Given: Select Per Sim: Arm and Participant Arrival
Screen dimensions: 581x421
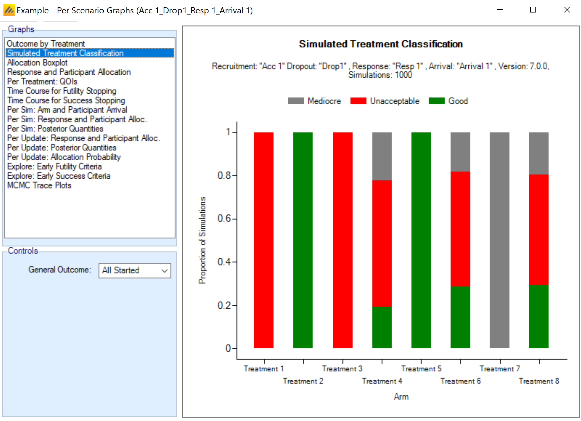Looking at the screenshot, I should pos(67,110).
